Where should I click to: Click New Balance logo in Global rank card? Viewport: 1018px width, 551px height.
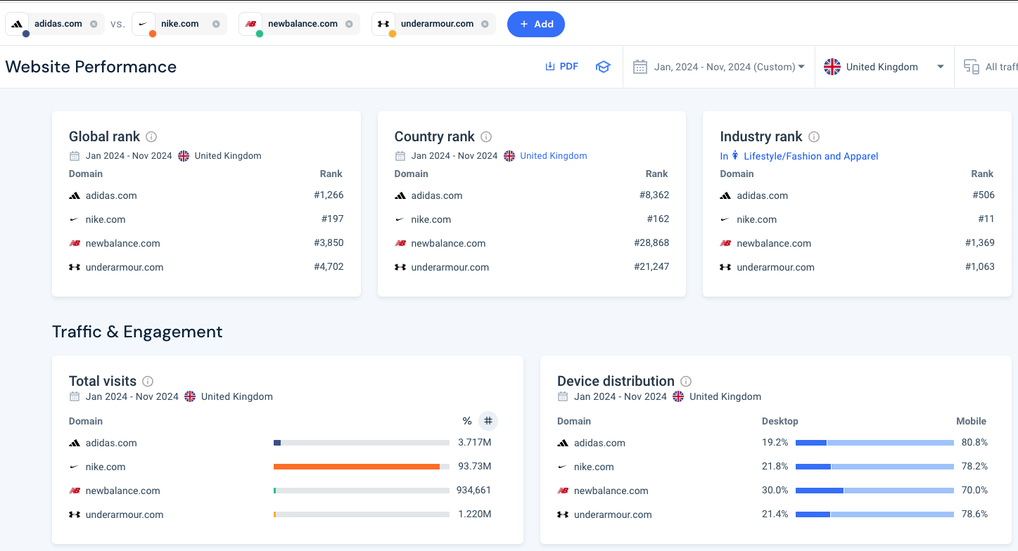75,244
